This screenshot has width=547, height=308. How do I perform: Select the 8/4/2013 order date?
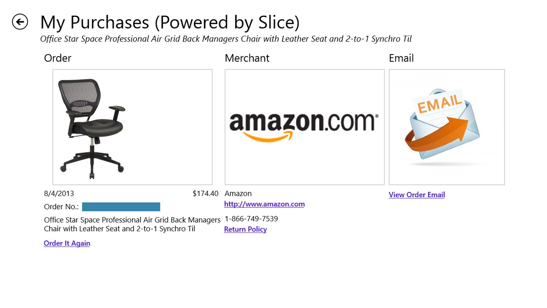click(x=59, y=193)
